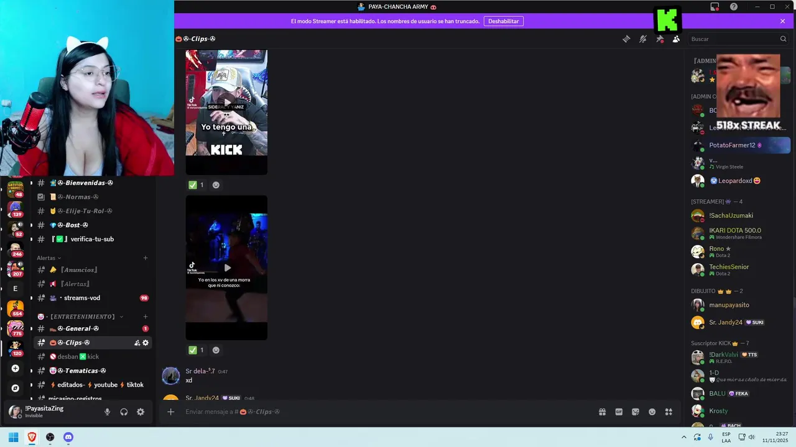Open the sticker picker
The height and width of the screenshot is (447, 796).
[636, 412]
